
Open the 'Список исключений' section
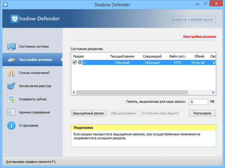tap(34, 73)
